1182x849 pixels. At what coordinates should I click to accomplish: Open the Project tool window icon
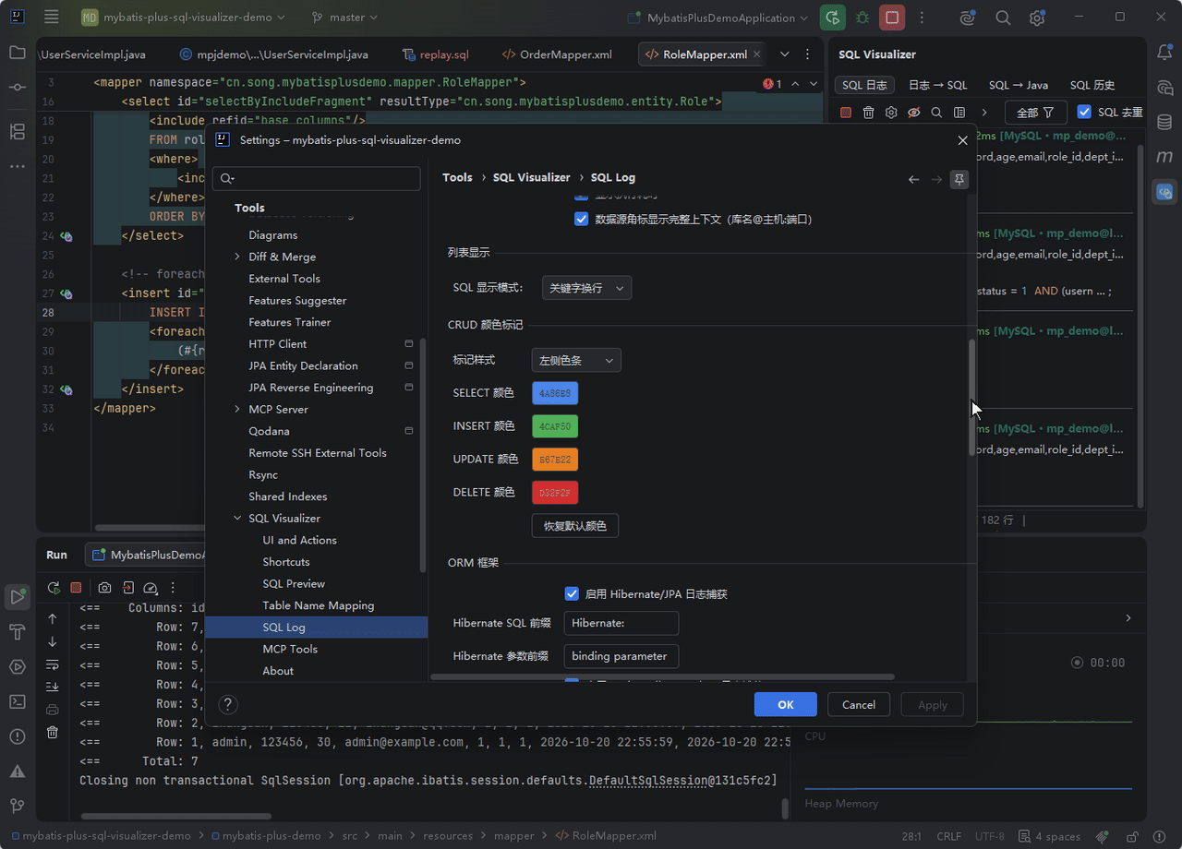[x=18, y=53]
